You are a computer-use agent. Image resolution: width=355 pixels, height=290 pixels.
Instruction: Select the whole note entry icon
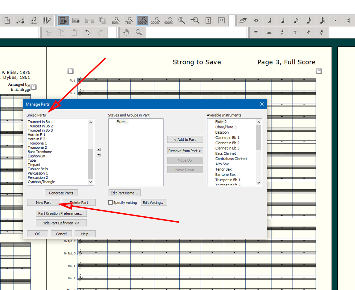click(256, 20)
